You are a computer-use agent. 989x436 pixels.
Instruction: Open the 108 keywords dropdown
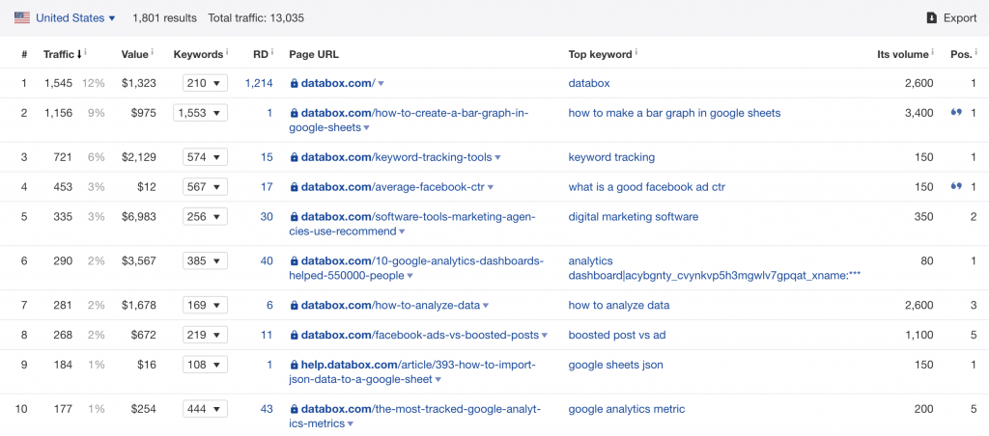(x=205, y=365)
